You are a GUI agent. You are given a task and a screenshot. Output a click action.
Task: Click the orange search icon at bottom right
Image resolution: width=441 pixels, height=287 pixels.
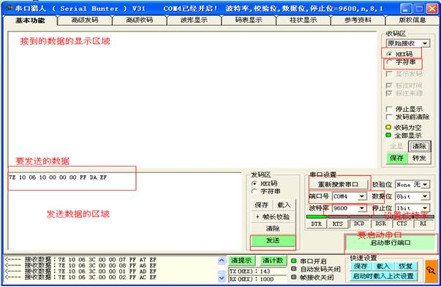pyautogui.click(x=431, y=271)
